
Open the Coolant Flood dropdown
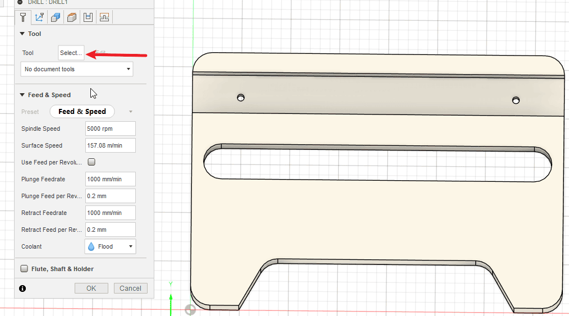pyautogui.click(x=110, y=246)
